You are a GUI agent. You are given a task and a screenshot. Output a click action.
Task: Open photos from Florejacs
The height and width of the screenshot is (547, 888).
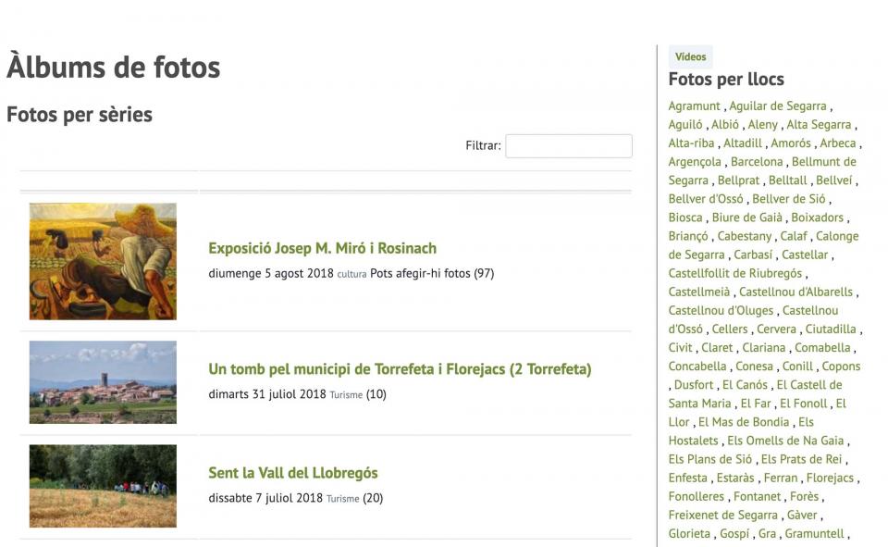pyautogui.click(x=830, y=478)
